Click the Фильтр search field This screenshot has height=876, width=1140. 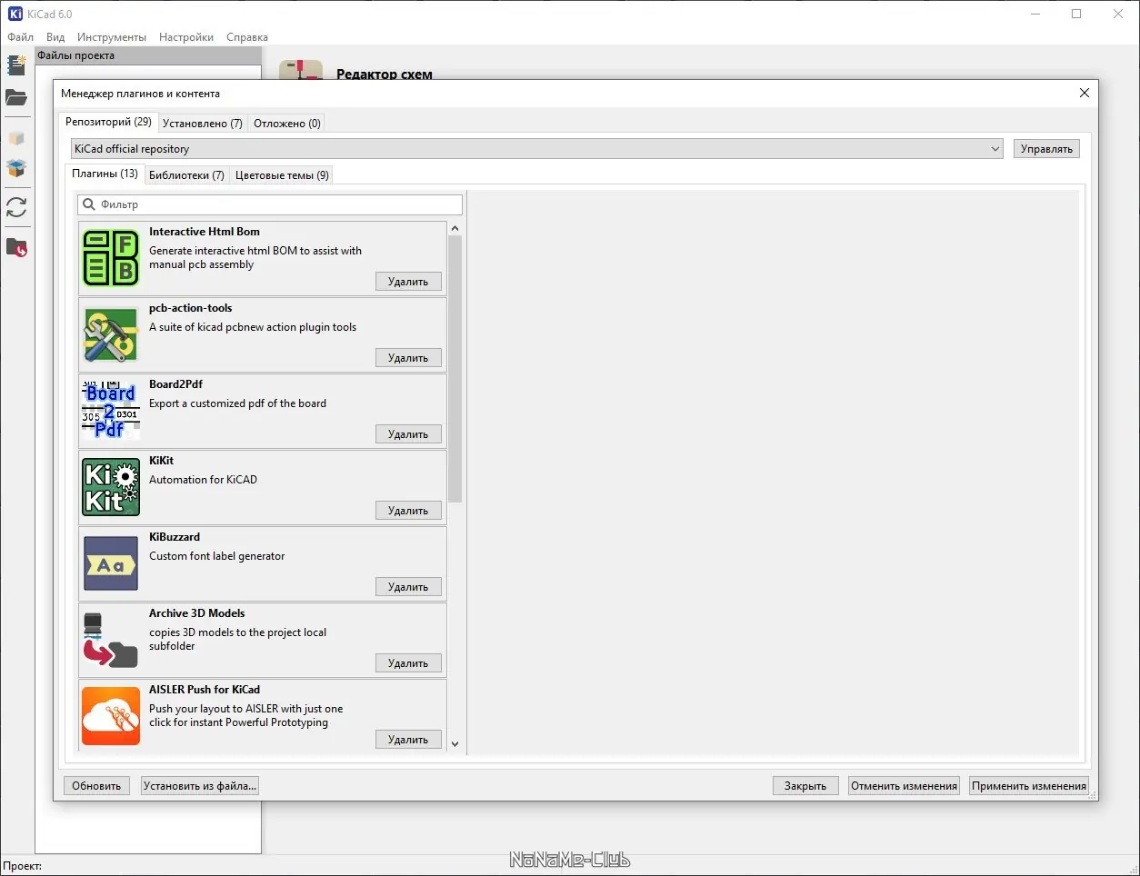270,204
